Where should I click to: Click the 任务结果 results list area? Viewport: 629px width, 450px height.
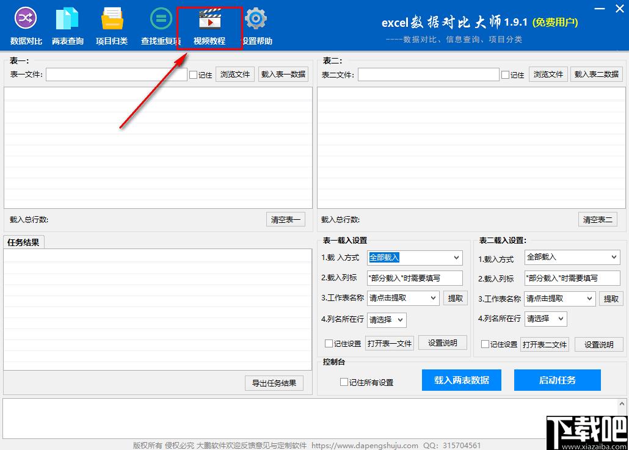tap(158, 309)
